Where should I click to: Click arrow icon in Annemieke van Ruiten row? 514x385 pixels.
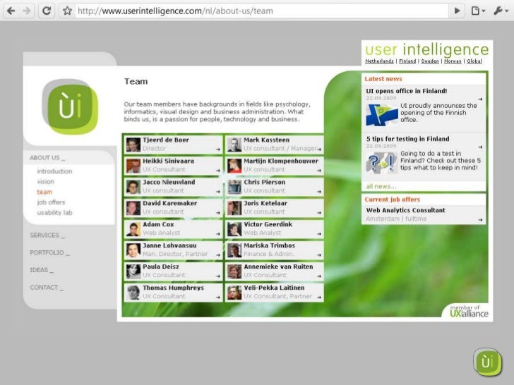coord(319,276)
